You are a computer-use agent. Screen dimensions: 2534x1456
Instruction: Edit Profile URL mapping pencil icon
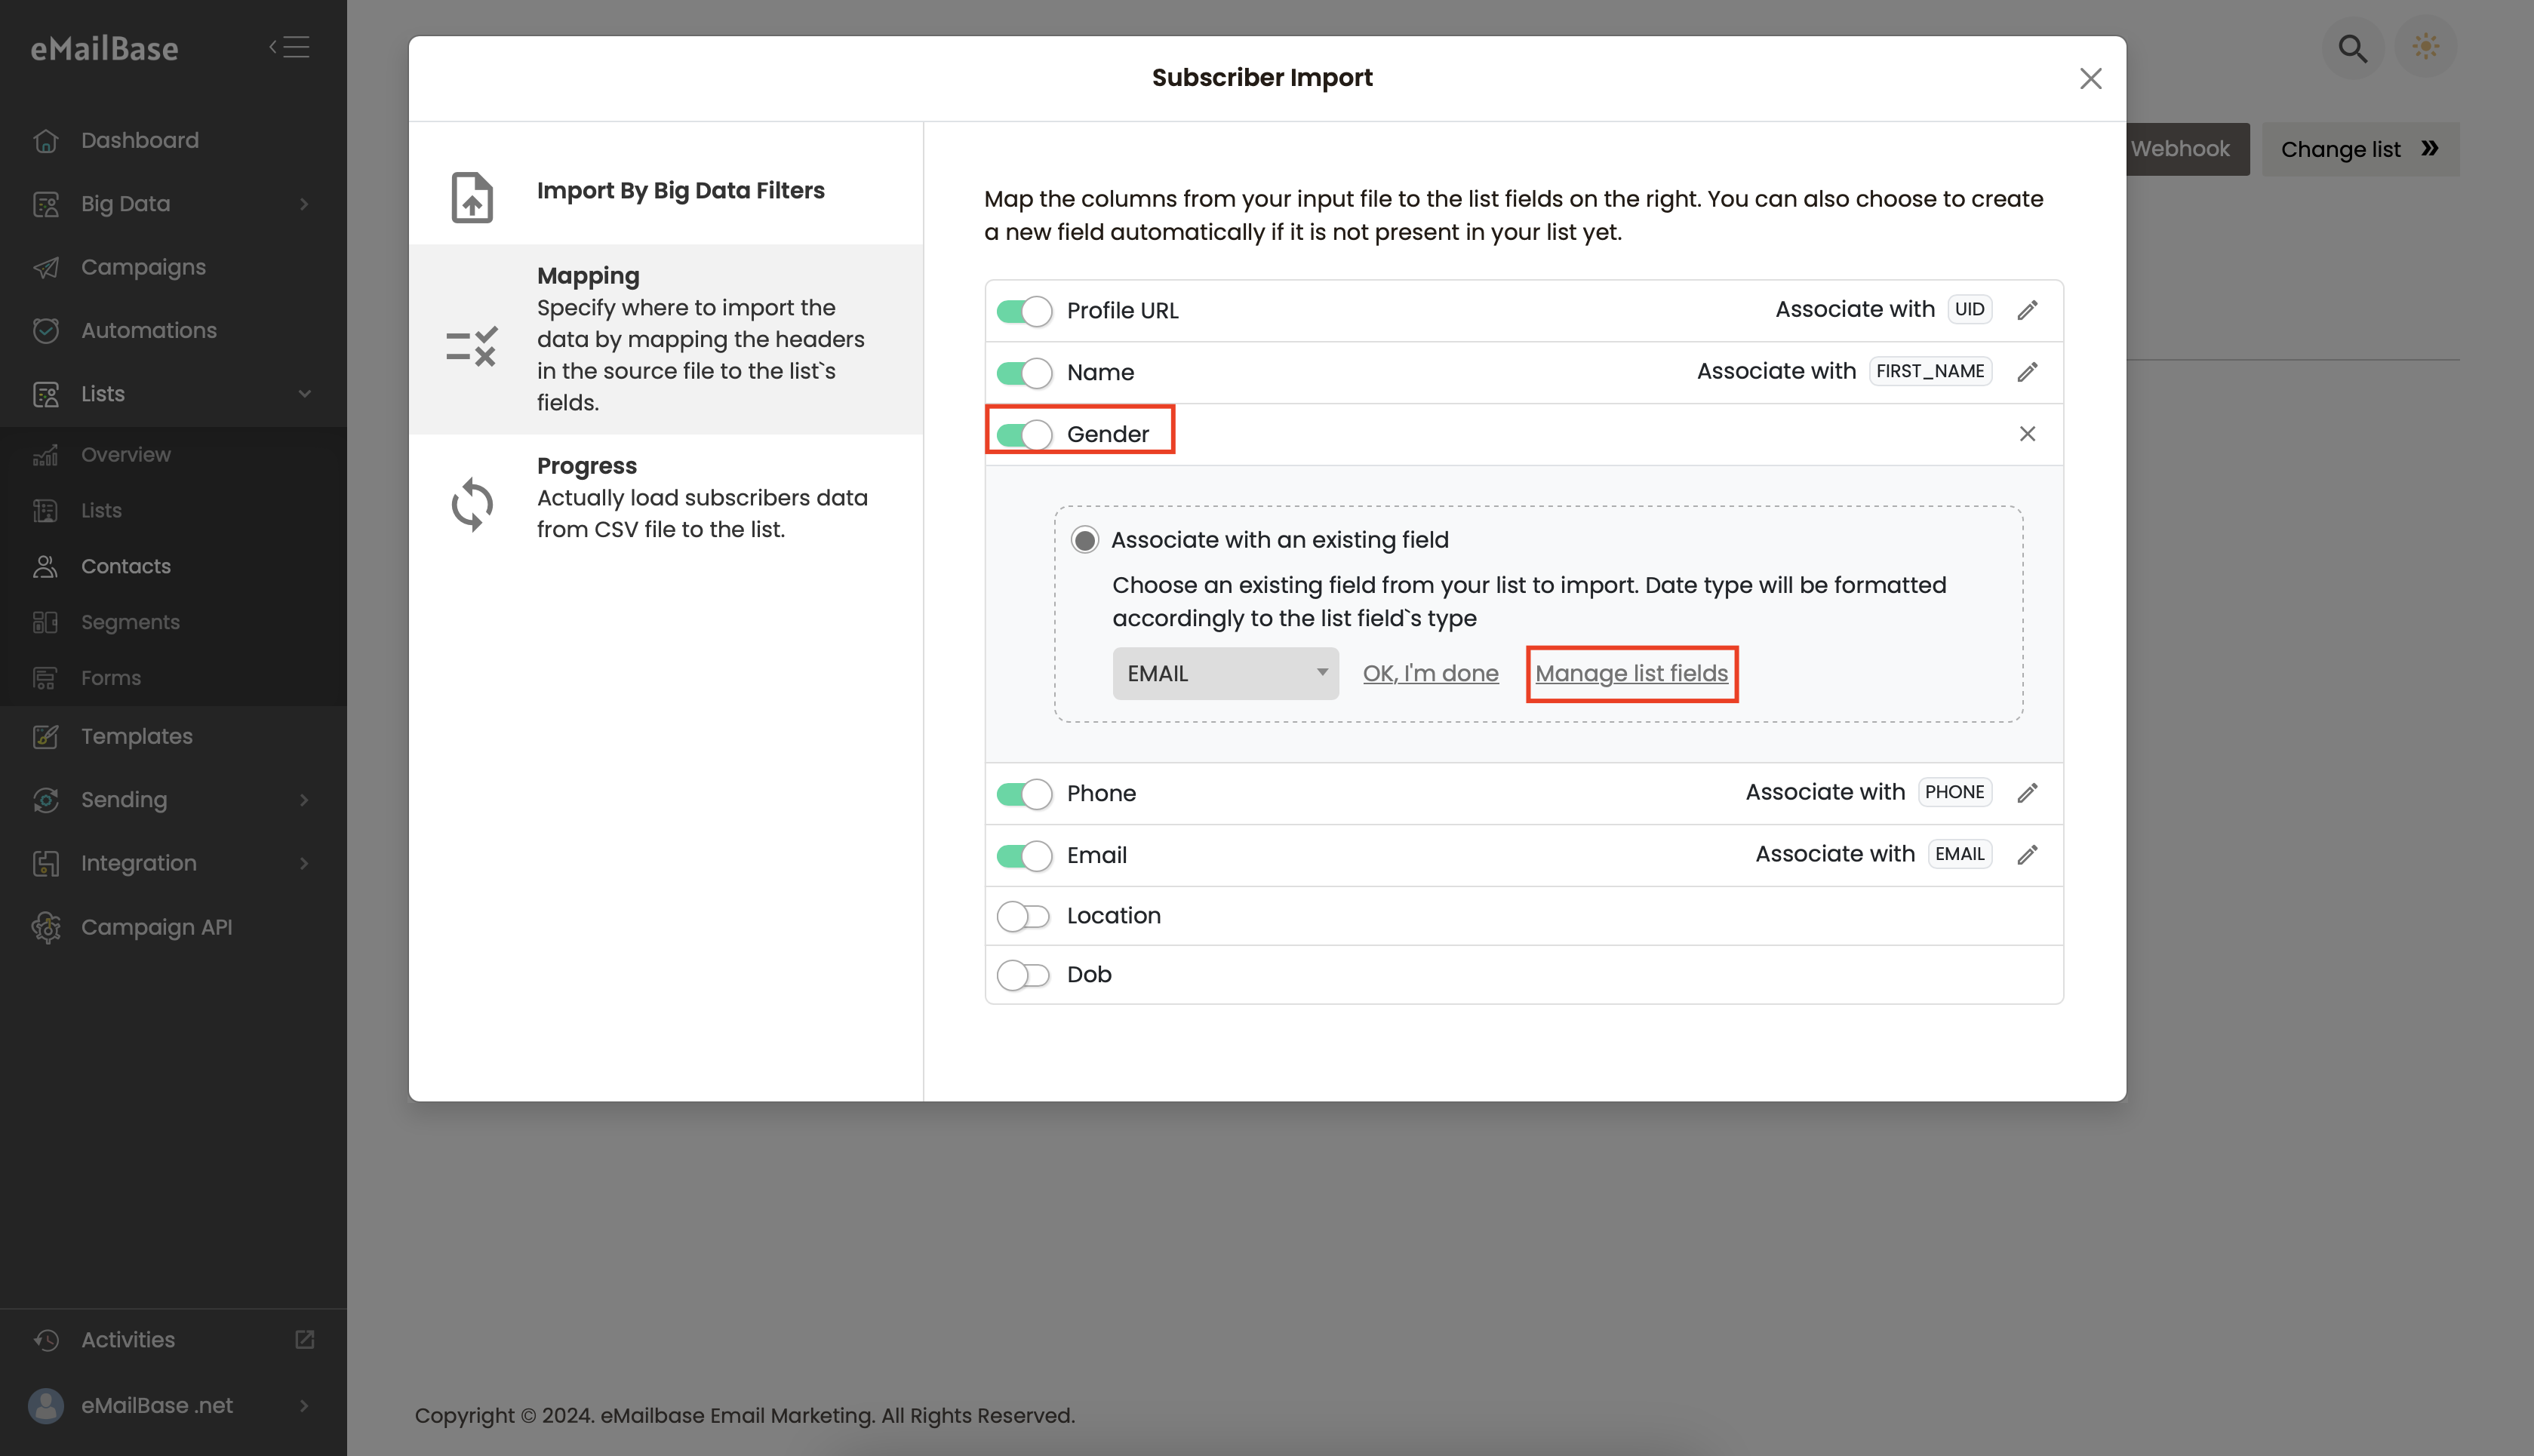click(x=2028, y=310)
